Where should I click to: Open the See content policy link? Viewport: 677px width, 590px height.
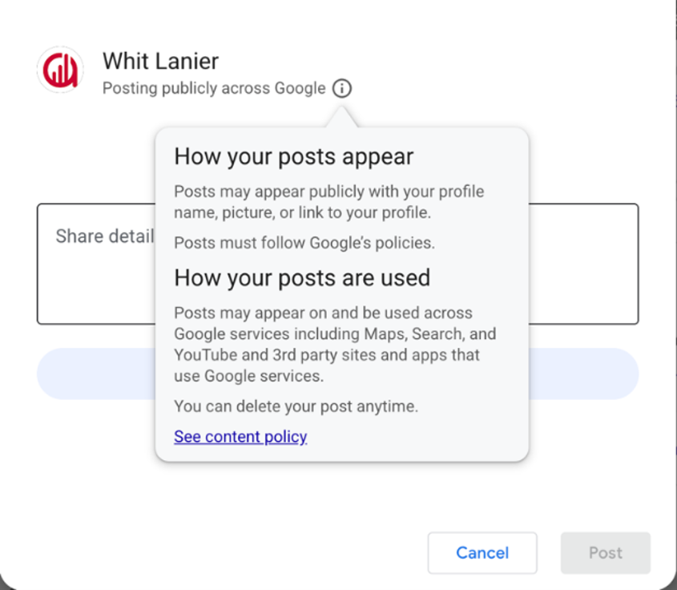coord(240,437)
